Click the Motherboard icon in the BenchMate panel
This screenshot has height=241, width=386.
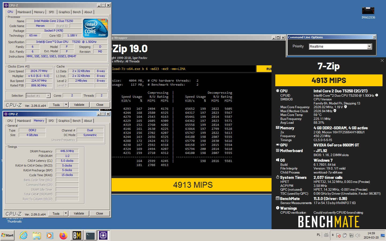[x=277, y=150]
